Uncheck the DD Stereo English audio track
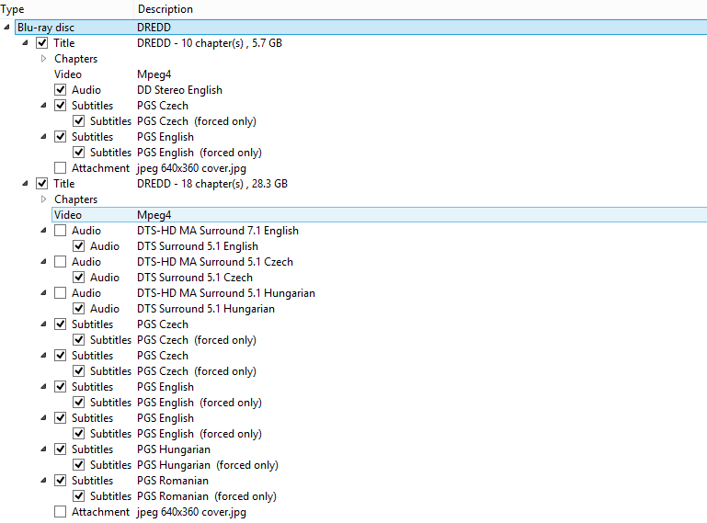This screenshot has height=523, width=707. tap(61, 90)
